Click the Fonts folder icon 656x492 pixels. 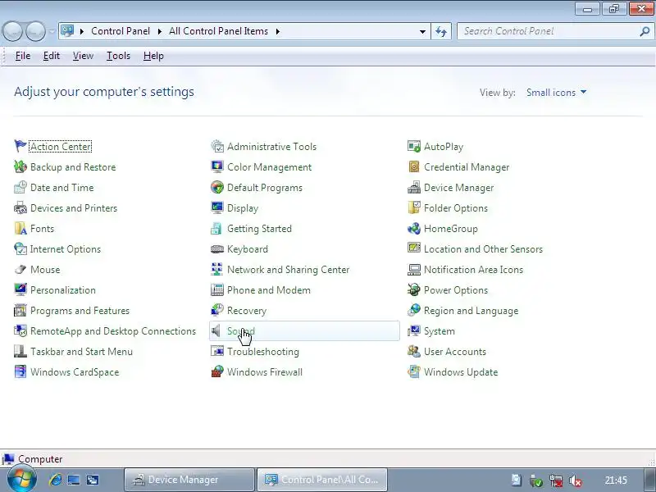pyautogui.click(x=20, y=229)
